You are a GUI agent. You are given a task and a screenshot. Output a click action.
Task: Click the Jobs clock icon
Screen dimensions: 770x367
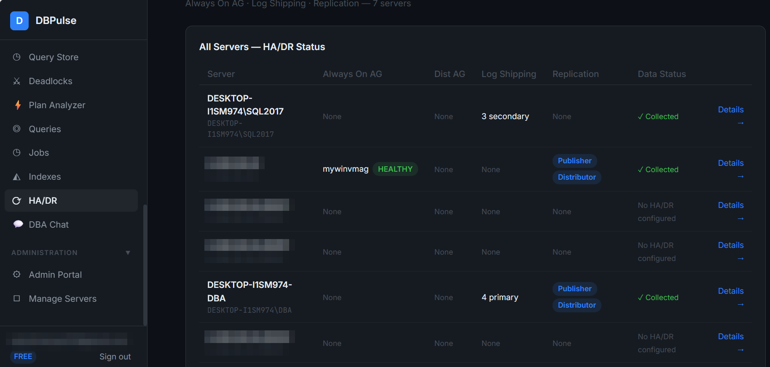pos(17,152)
